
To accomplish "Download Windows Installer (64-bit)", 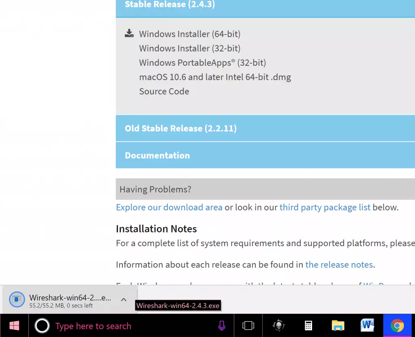I will [190, 34].
